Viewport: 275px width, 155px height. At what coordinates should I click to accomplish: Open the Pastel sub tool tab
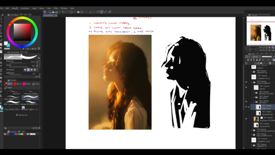[x=8, y=88]
